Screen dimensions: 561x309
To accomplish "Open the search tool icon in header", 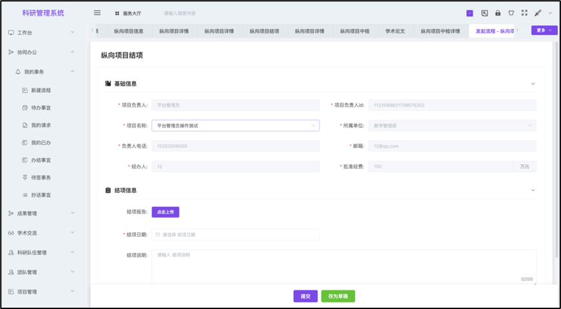I will (484, 13).
